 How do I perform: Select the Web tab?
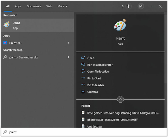pyautogui.click(x=49, y=6)
